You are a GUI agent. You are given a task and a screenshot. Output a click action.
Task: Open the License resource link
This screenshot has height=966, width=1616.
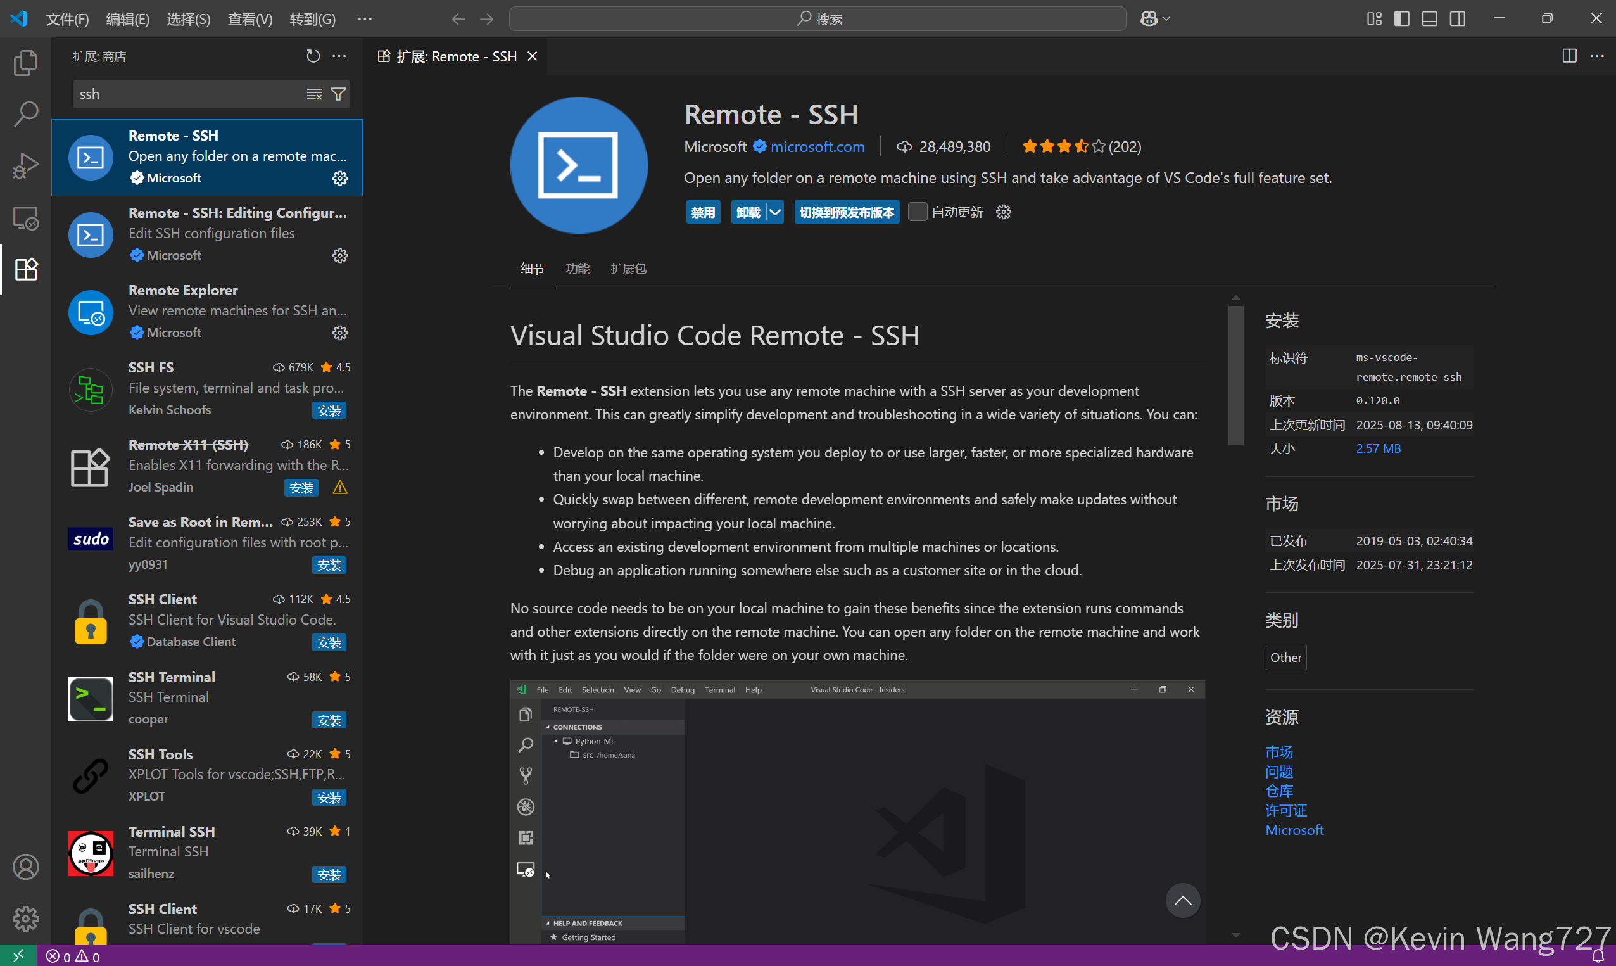(1285, 810)
